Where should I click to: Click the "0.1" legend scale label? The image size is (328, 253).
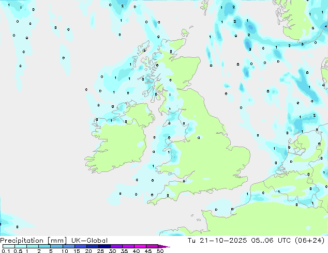click(6, 251)
